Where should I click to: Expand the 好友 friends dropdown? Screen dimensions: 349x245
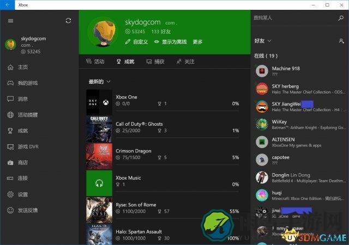(263, 41)
